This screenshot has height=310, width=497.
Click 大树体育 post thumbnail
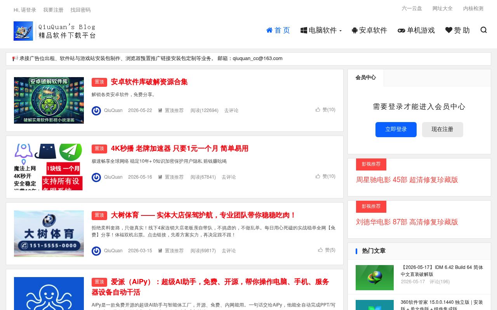(49, 234)
